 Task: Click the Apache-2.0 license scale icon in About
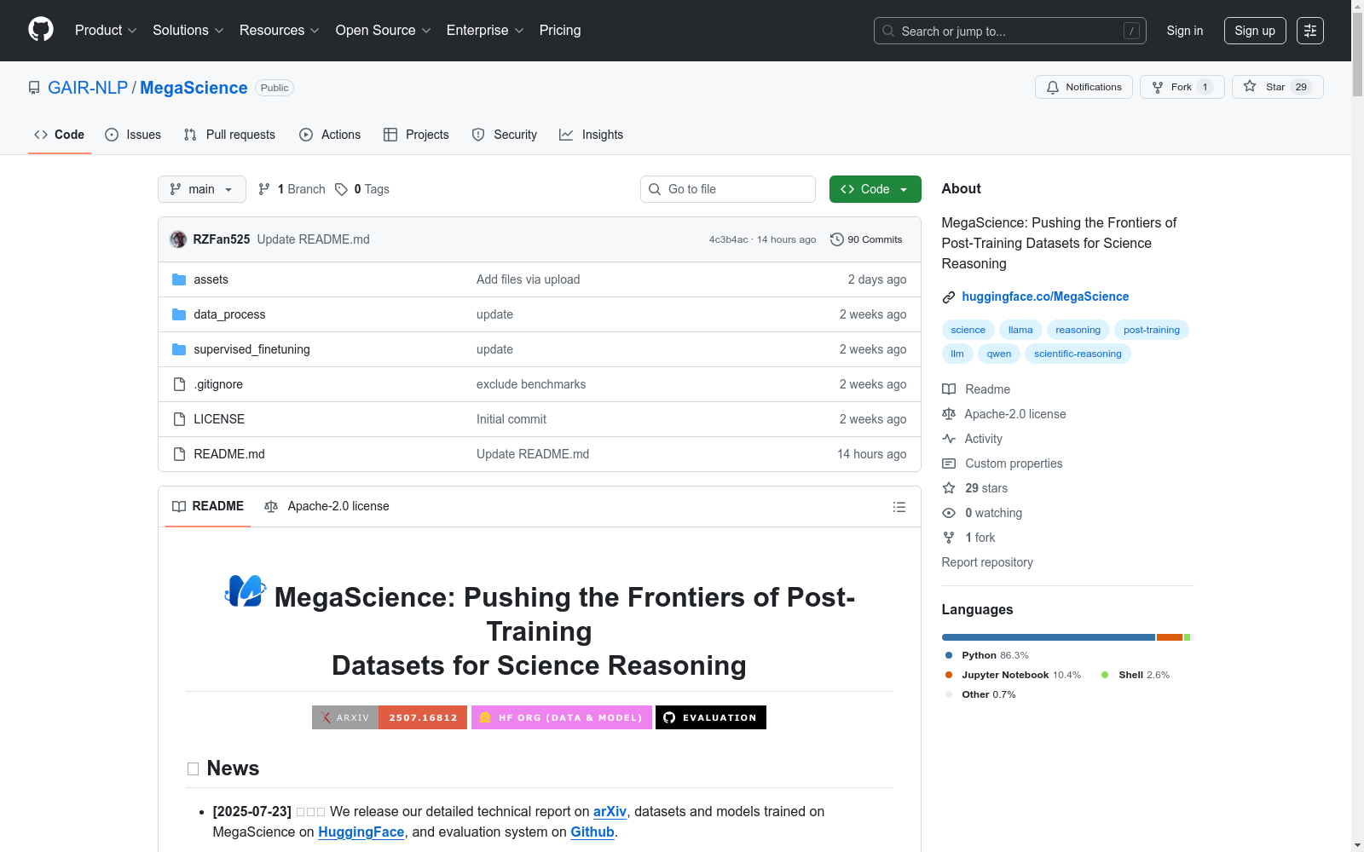coord(949,414)
